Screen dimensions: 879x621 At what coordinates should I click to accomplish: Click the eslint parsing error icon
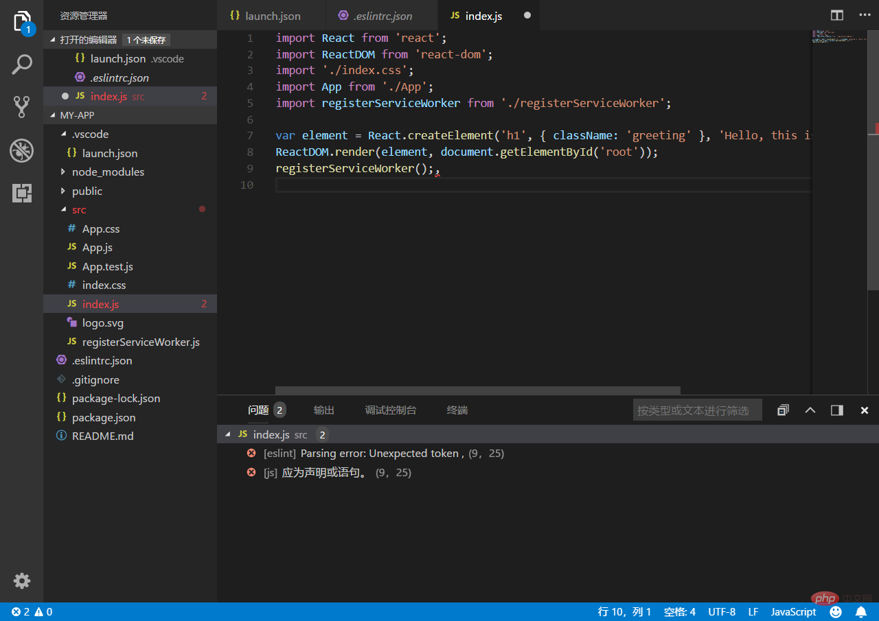(251, 454)
